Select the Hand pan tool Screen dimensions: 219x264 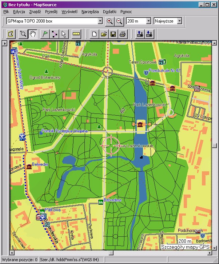point(33,34)
